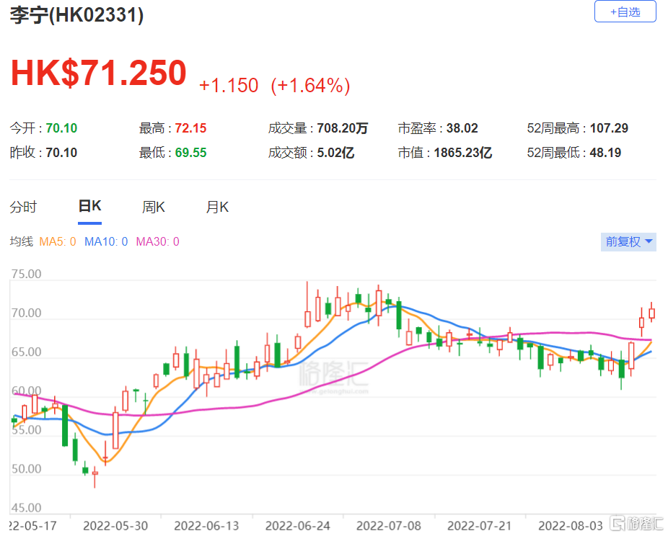The width and height of the screenshot is (668, 536).
Task: Click the 市值 value 1865.23亿
Action: click(463, 152)
